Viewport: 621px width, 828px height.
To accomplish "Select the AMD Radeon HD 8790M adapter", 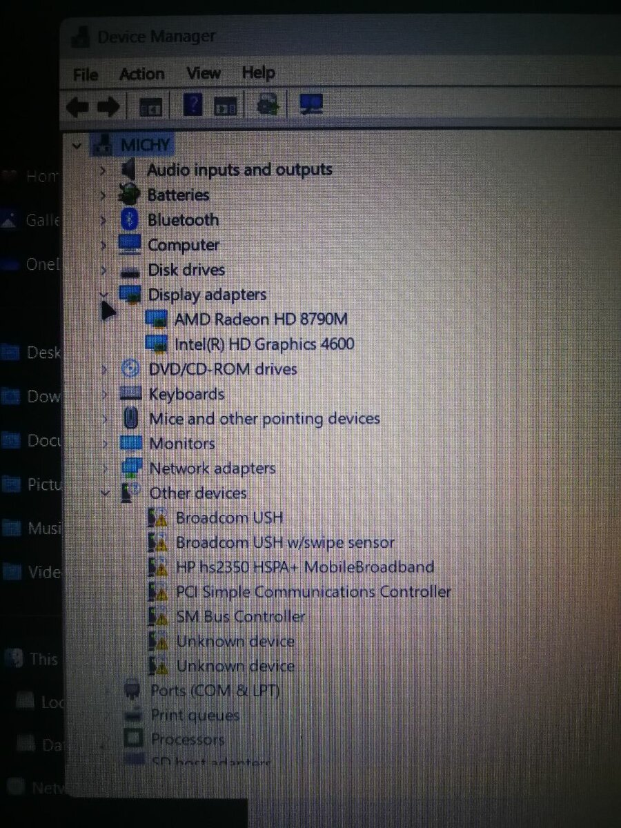I will point(261,319).
